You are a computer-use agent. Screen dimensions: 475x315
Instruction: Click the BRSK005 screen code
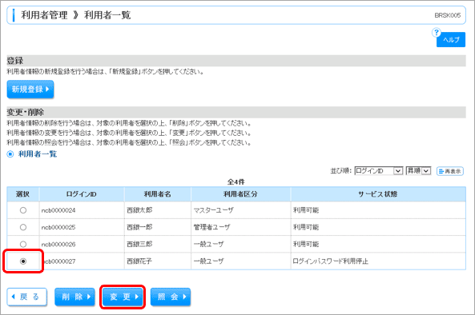[448, 15]
